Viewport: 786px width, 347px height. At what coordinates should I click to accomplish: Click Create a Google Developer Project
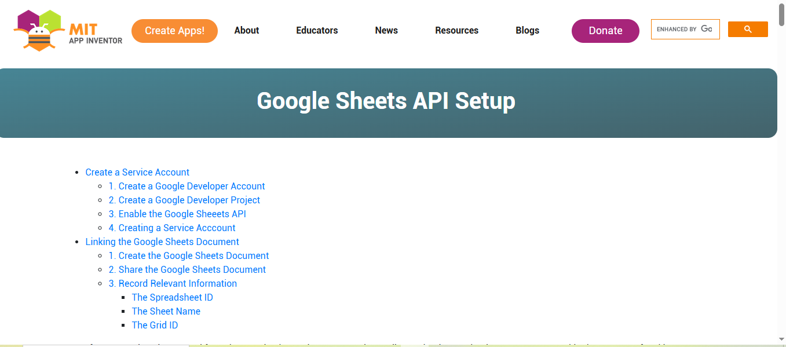pyautogui.click(x=184, y=200)
